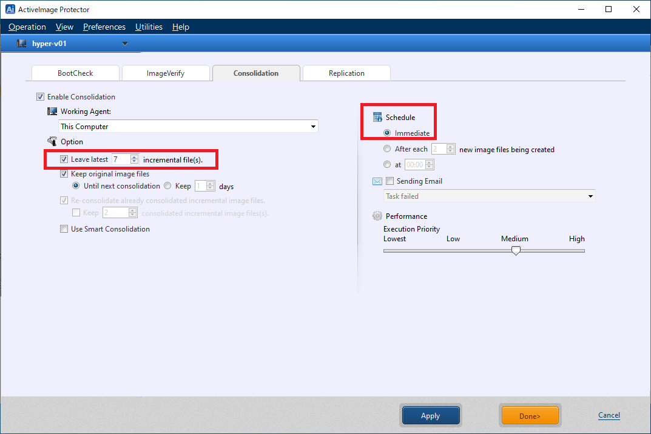Viewport: 651px width, 434px height.
Task: Open the View menu
Action: pos(64,27)
